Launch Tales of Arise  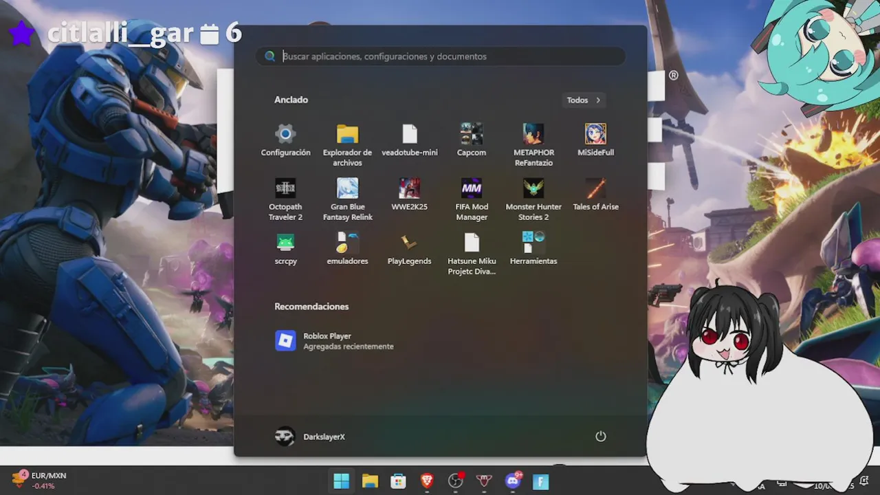tap(595, 195)
